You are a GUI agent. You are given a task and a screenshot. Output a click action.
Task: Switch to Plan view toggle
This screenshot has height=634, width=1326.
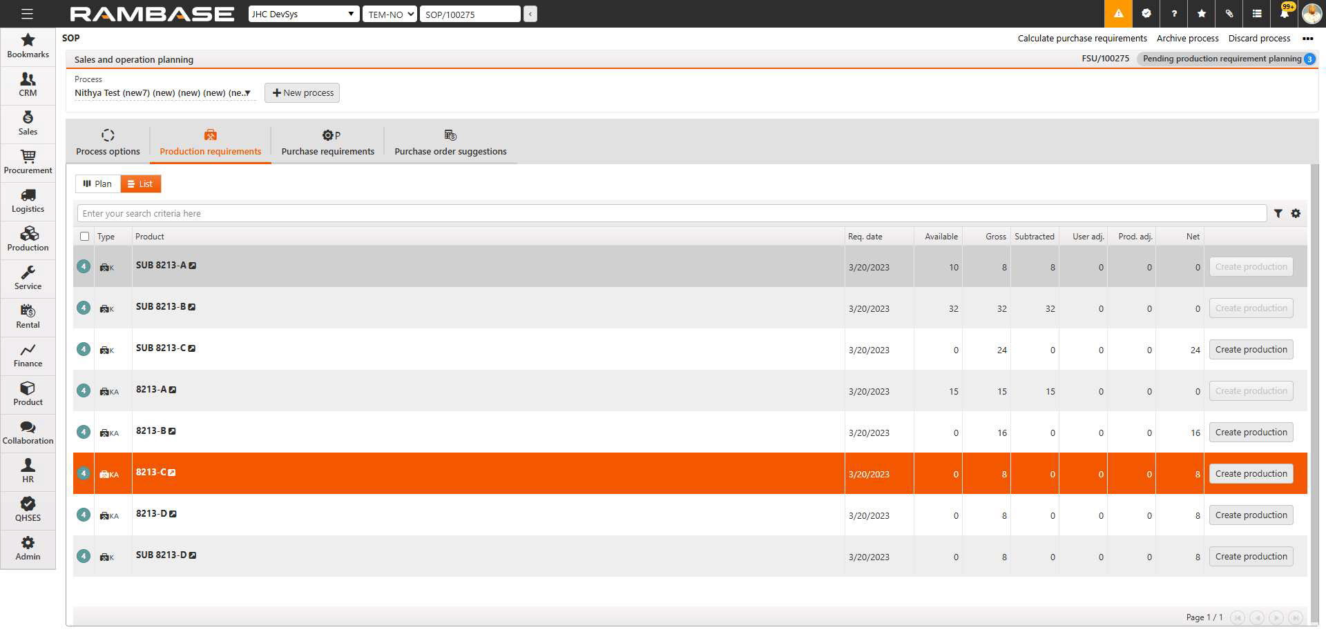point(97,184)
